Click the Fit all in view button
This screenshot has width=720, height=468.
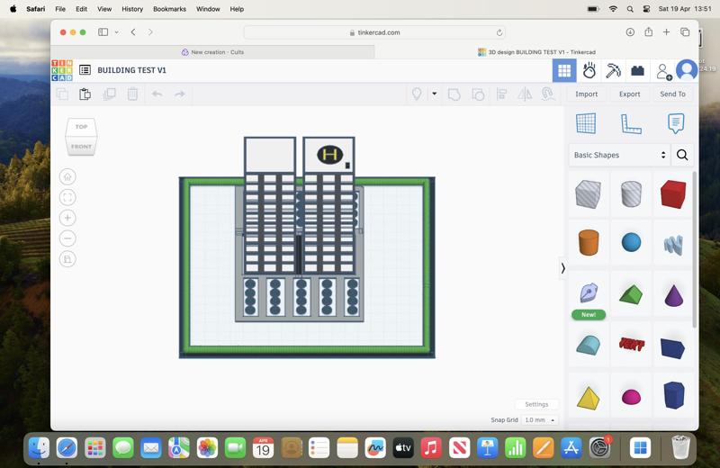click(67, 197)
